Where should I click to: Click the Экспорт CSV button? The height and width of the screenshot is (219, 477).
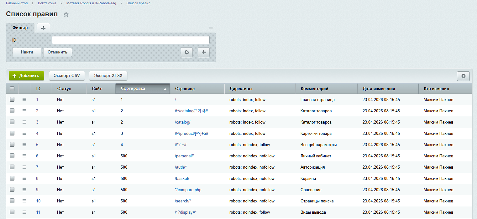coord(67,76)
